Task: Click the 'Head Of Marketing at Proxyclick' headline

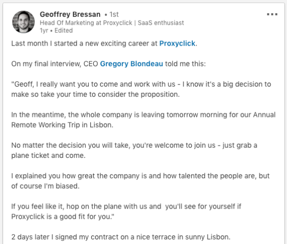Action: click(x=86, y=23)
